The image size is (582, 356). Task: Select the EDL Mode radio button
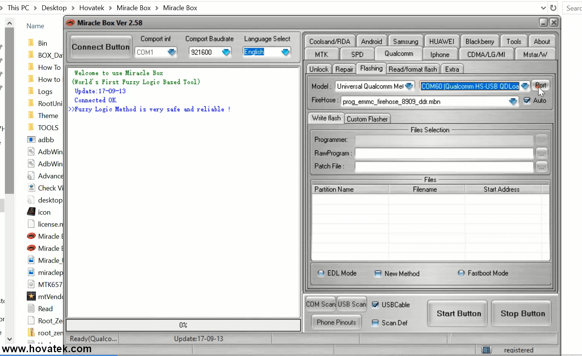pos(321,273)
